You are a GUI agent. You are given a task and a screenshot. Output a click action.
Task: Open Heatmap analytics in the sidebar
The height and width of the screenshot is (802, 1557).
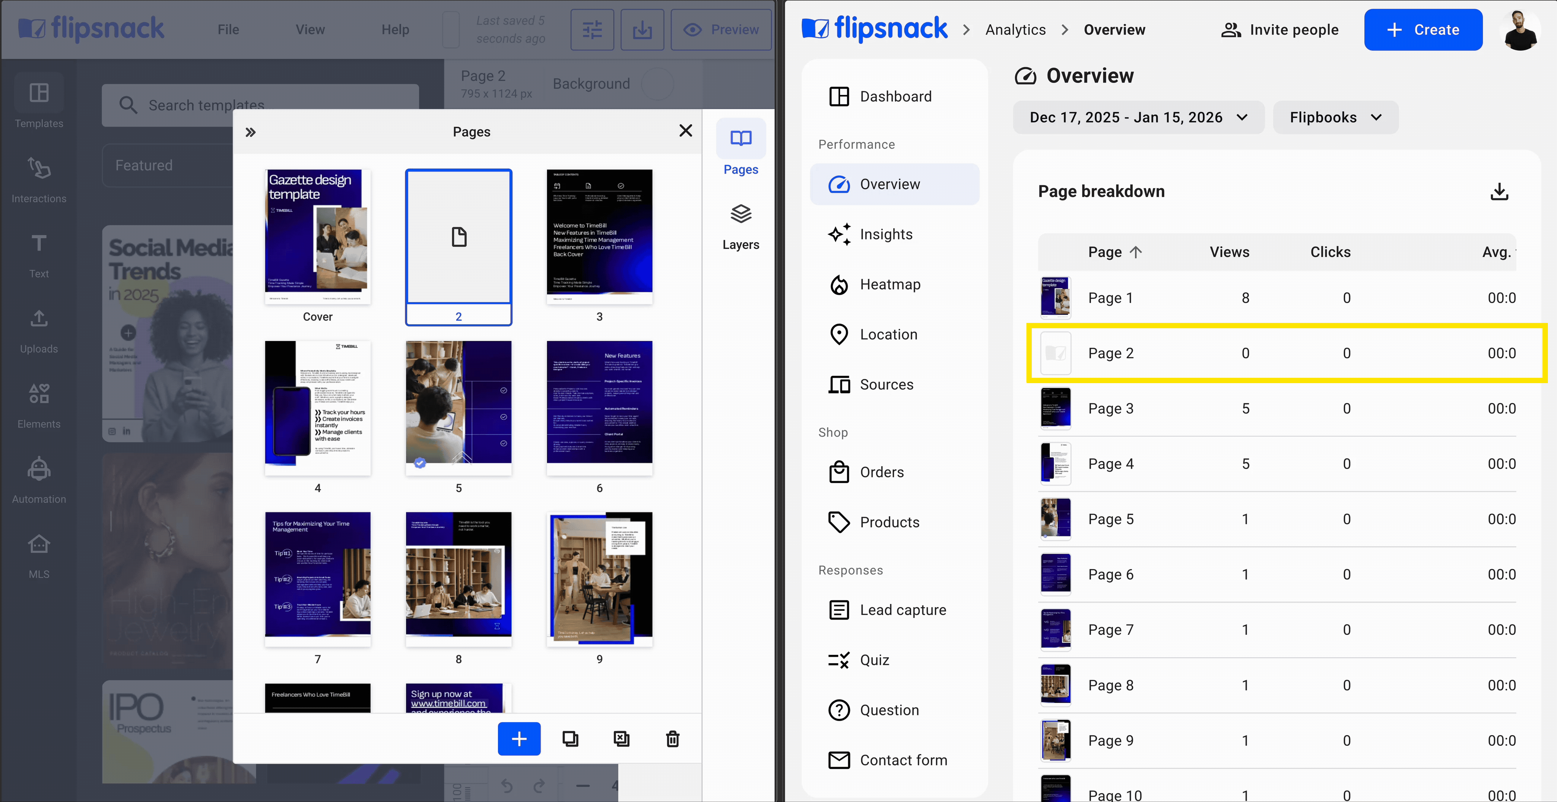tap(890, 284)
